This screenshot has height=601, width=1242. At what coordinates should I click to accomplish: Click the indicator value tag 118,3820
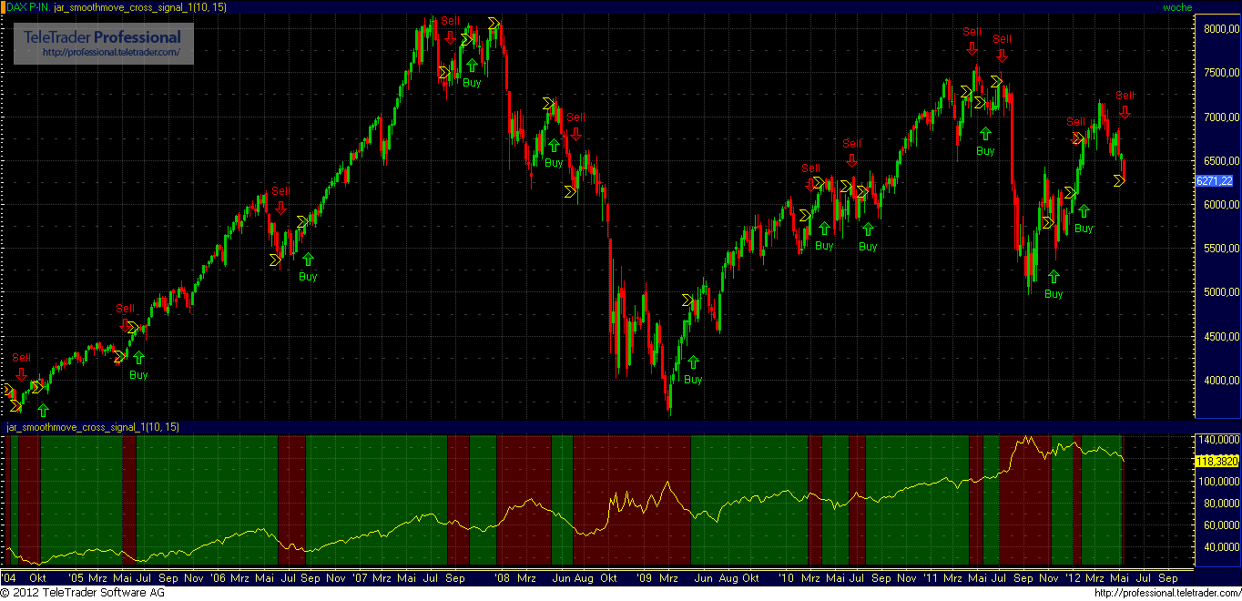pyautogui.click(x=1216, y=461)
